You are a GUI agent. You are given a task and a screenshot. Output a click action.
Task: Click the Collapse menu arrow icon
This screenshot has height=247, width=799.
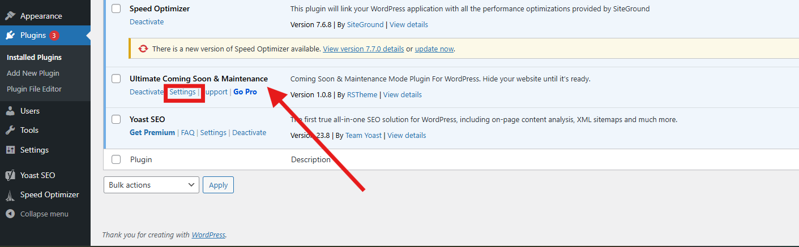pos(10,214)
